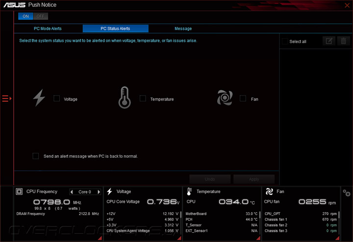This screenshot has height=242, width=353.
Task: Open the Message tab
Action: click(183, 28)
